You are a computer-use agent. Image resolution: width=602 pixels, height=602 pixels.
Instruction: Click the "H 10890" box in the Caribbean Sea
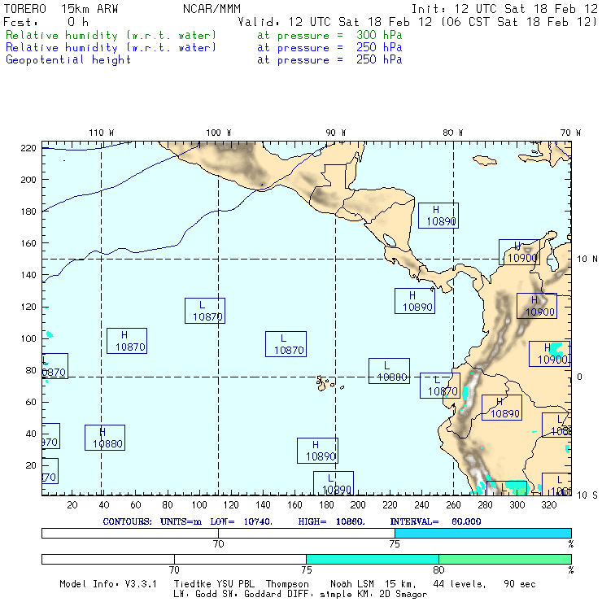point(438,216)
